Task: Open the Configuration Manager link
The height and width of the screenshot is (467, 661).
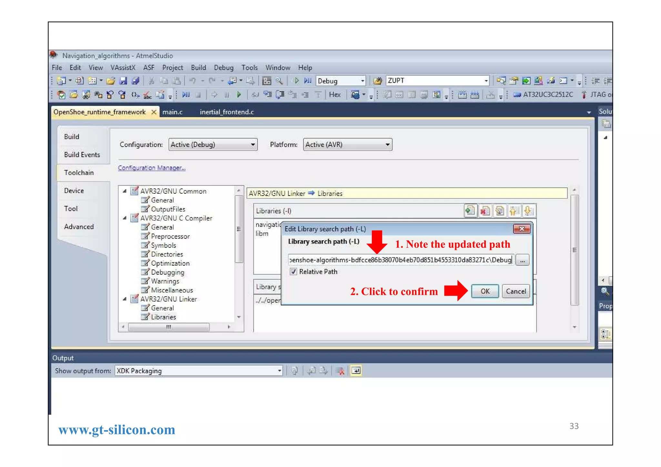Action: (152, 168)
